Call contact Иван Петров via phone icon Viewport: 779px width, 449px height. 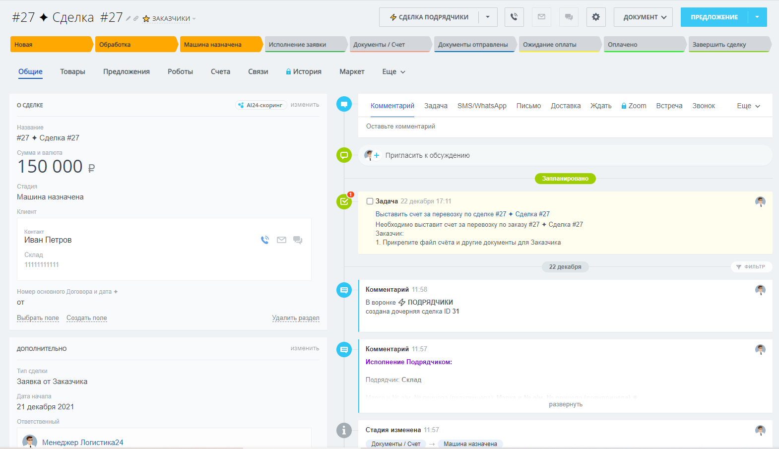pos(265,240)
